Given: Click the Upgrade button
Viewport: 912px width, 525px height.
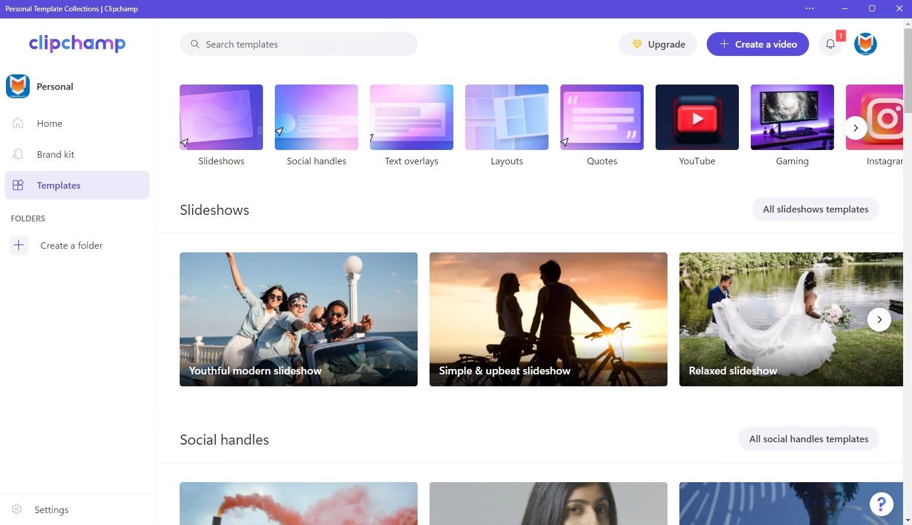Looking at the screenshot, I should [x=658, y=44].
